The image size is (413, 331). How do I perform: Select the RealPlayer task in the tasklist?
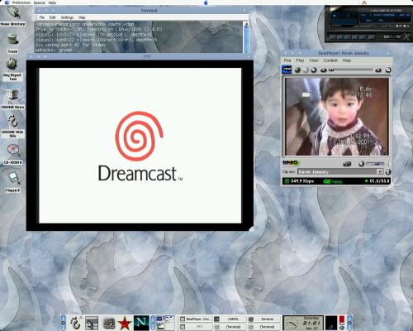pyautogui.click(x=196, y=319)
